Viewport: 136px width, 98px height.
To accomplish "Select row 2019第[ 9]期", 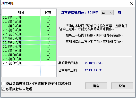I will 29,51.
